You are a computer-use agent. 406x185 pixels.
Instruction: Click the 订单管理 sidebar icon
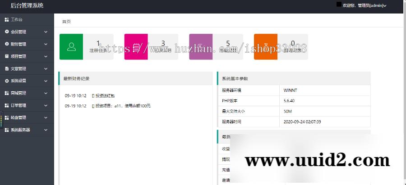pos(7,105)
